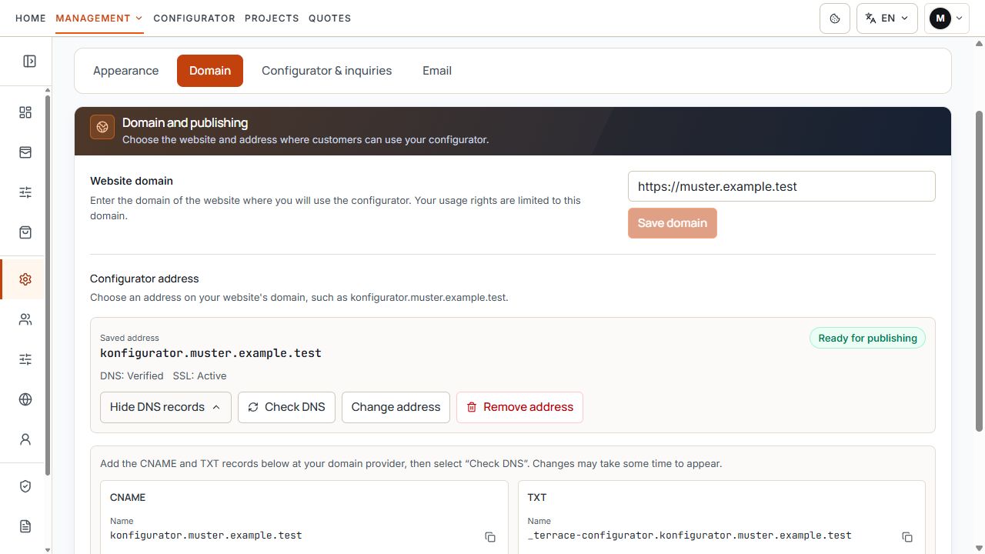Select the Domain tab
Image resolution: width=985 pixels, height=554 pixels.
pyautogui.click(x=210, y=71)
